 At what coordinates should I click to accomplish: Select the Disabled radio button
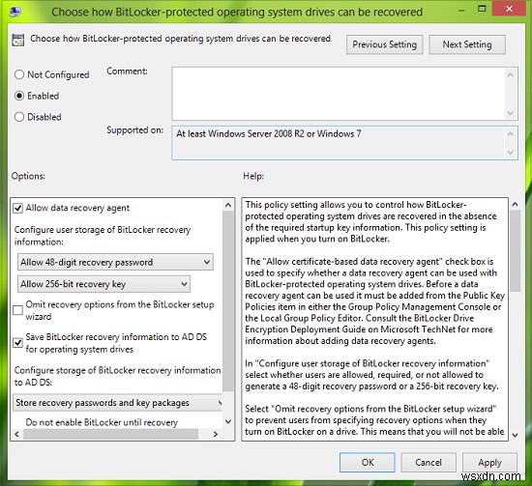coord(19,117)
